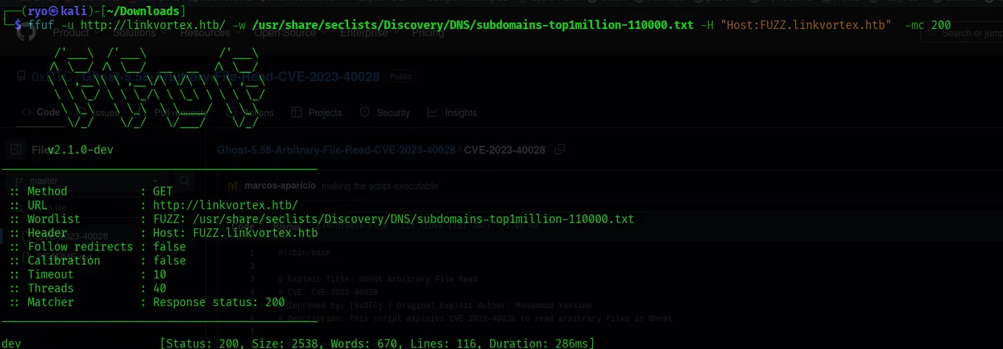Click the 'Method : GET' line in ffuf output
The height and width of the screenshot is (349, 1003).
tap(91, 191)
